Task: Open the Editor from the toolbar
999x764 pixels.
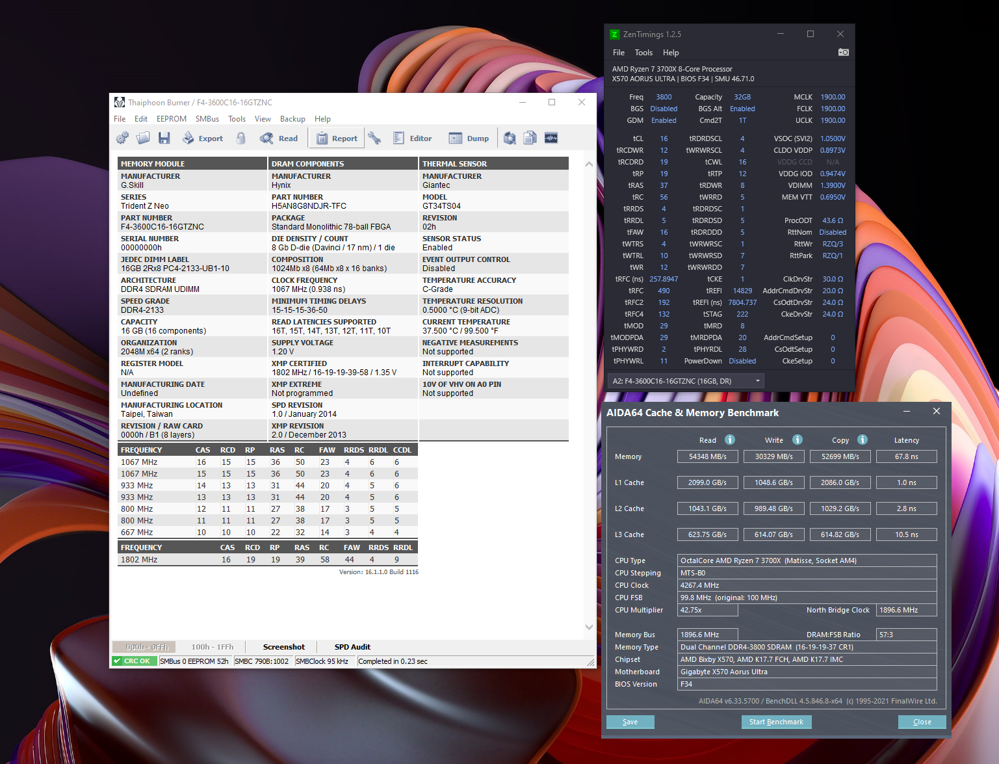Action: click(x=412, y=138)
